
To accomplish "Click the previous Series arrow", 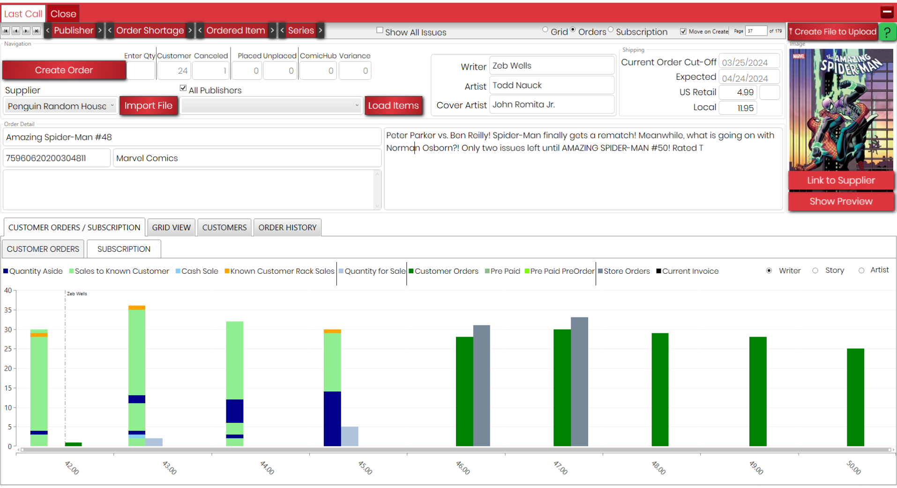I will pos(282,30).
